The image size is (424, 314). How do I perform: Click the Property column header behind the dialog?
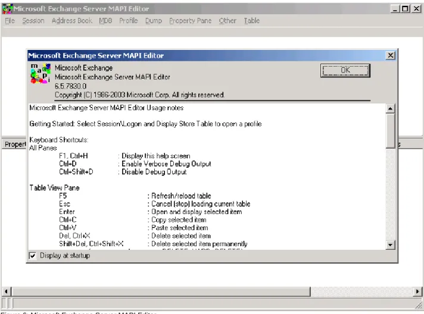coord(15,145)
